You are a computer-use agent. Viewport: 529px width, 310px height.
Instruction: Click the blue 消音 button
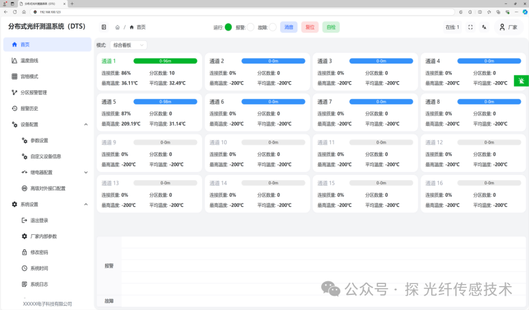(289, 27)
